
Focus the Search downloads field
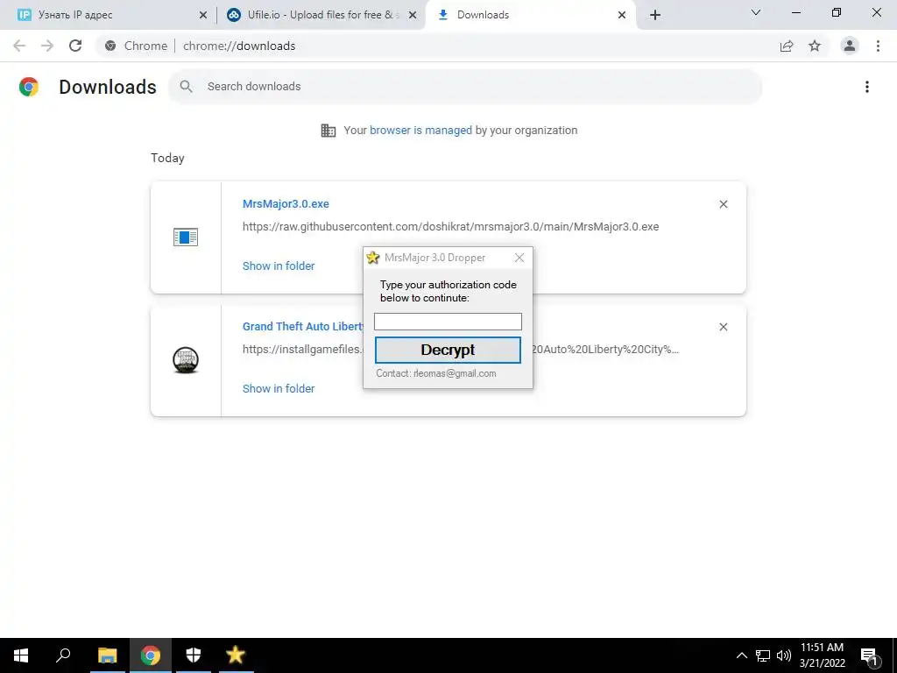click(x=464, y=87)
